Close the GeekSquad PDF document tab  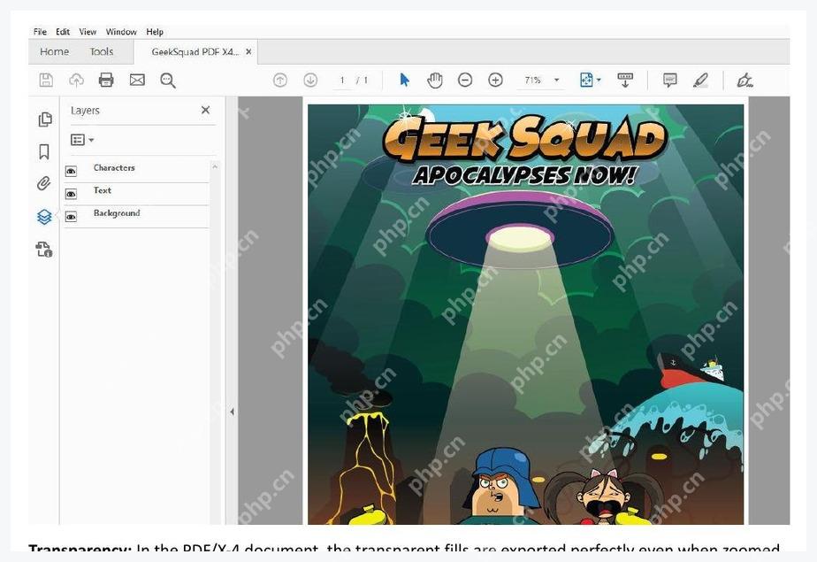tap(248, 51)
